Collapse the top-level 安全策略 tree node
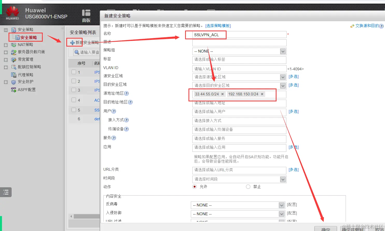Image resolution: width=385 pixels, height=231 pixels. 6,30
